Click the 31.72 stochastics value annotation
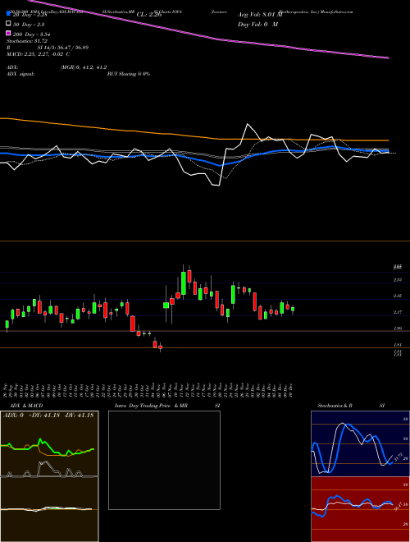The image size is (410, 542). pos(397,458)
